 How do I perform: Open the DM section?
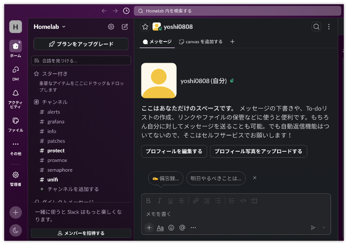point(16,74)
